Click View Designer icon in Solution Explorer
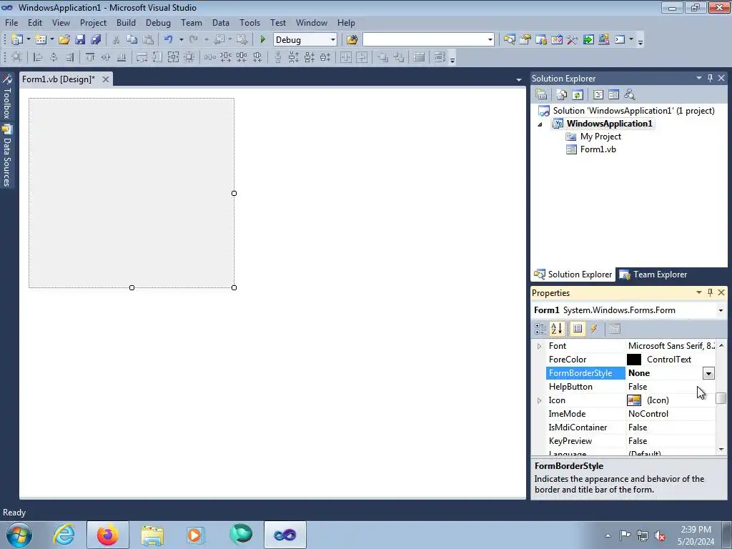The image size is (732, 549). (x=614, y=95)
